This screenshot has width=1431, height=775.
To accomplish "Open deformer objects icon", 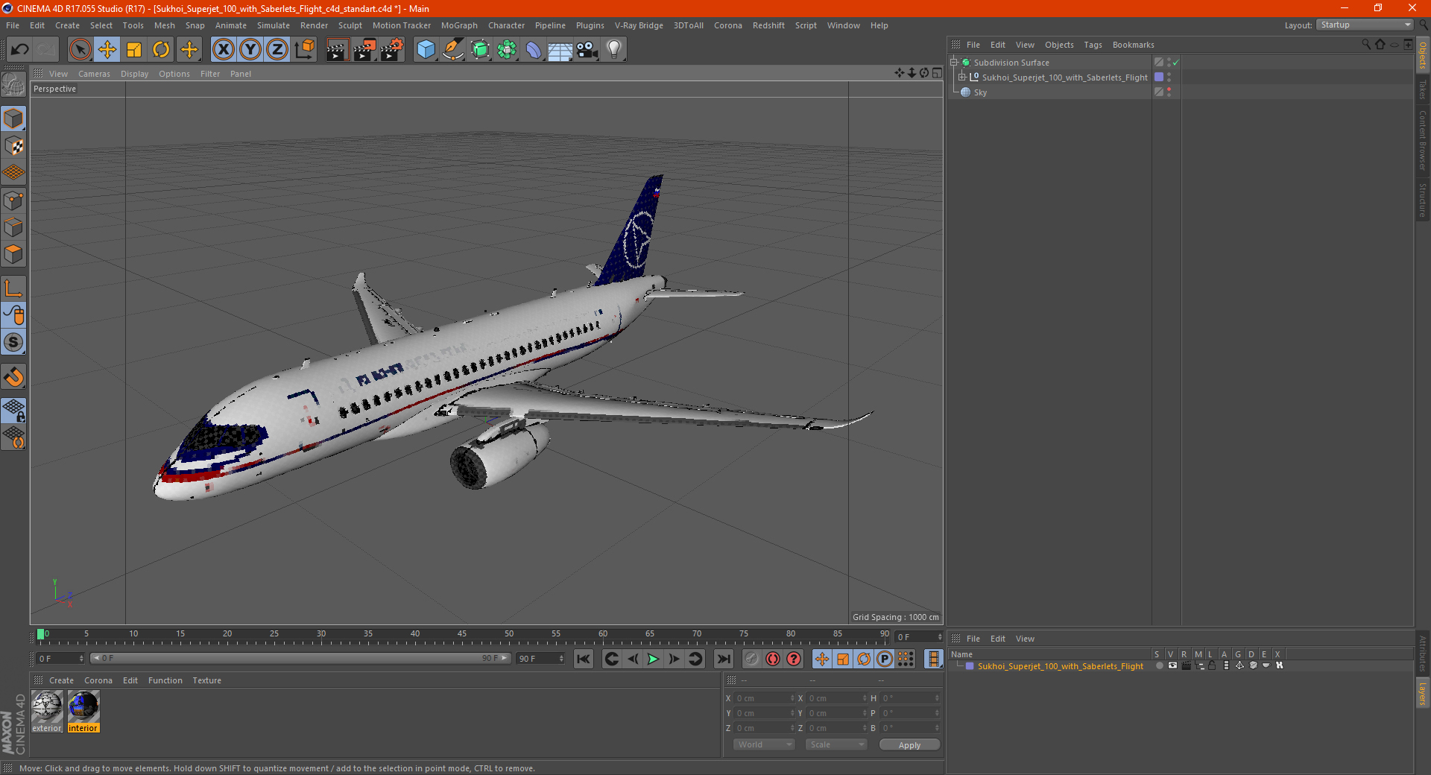I will click(534, 50).
